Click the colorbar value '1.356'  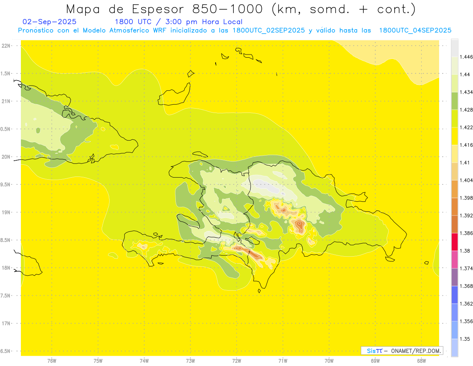tap(466, 321)
